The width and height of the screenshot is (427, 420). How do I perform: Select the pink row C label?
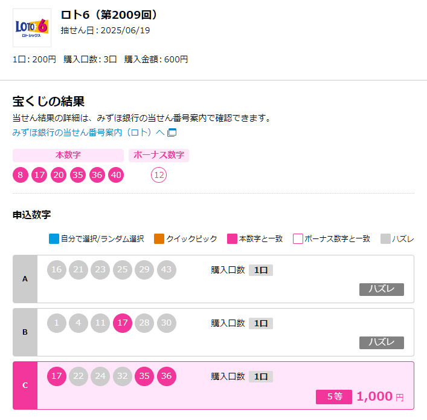click(25, 386)
